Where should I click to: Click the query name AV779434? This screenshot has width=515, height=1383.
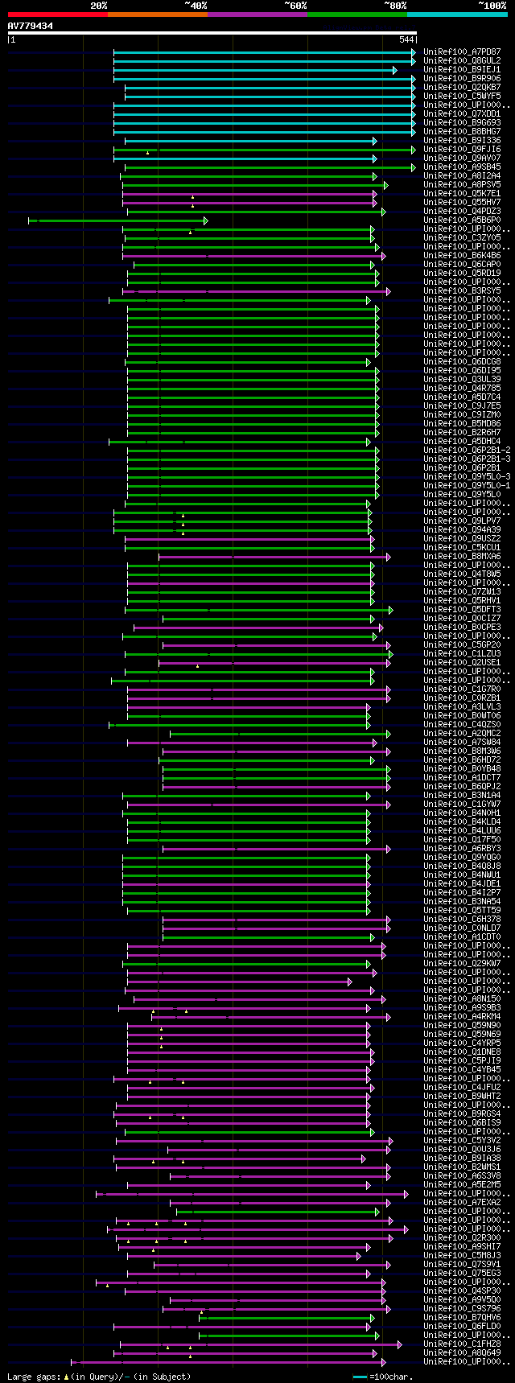tap(31, 26)
